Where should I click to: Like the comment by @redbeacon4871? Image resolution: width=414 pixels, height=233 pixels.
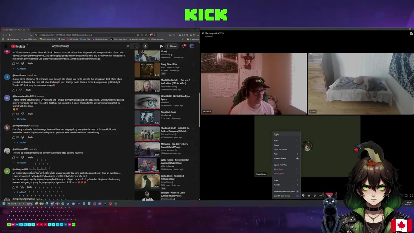[14, 157]
